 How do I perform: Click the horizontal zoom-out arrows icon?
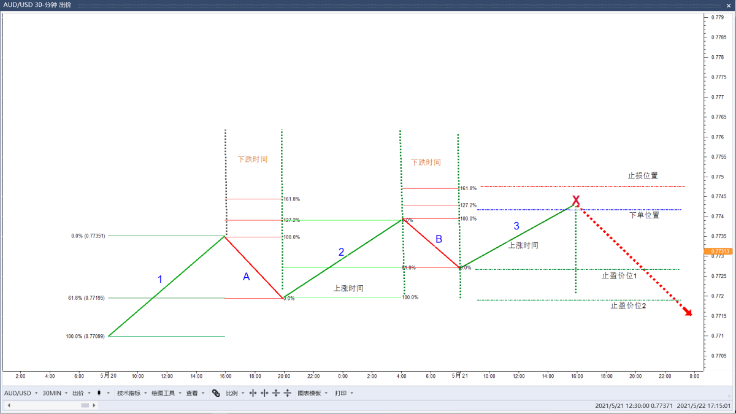click(x=264, y=393)
